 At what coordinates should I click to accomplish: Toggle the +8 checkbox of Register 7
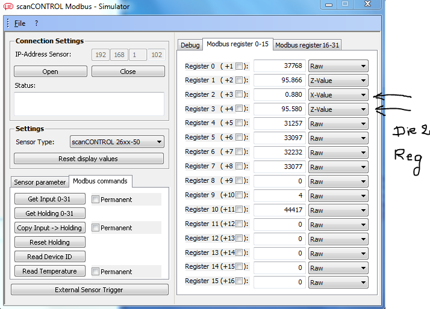coord(239,166)
